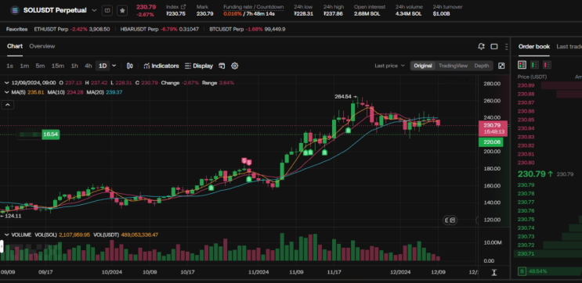Open the Last trades tab
Image resolution: width=582 pixels, height=283 pixels.
(569, 47)
